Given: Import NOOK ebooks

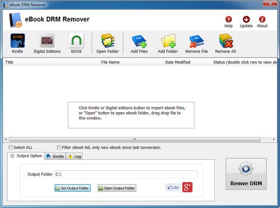Looking at the screenshot, I should [x=76, y=41].
